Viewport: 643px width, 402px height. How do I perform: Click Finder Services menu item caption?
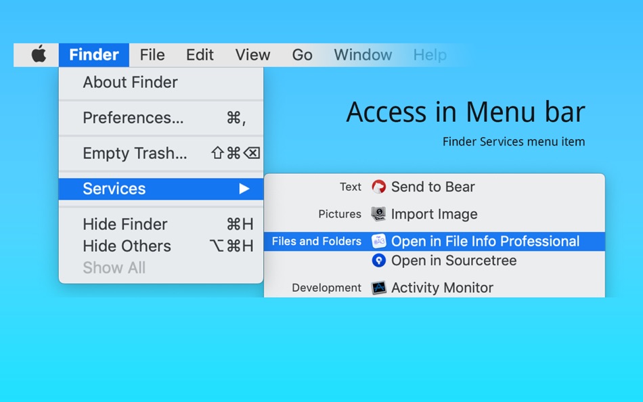click(x=514, y=142)
